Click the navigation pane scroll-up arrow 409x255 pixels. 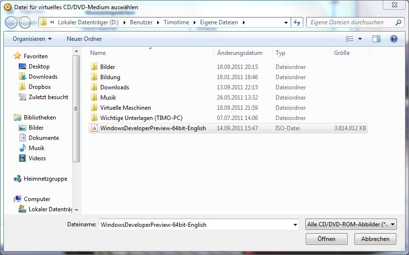coord(76,51)
